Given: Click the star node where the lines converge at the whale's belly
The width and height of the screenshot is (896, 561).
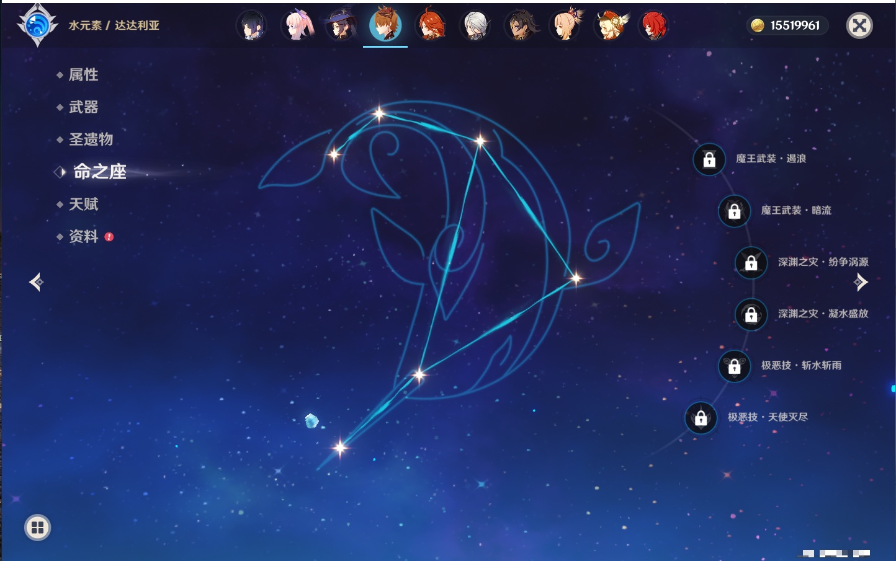Looking at the screenshot, I should tap(419, 374).
